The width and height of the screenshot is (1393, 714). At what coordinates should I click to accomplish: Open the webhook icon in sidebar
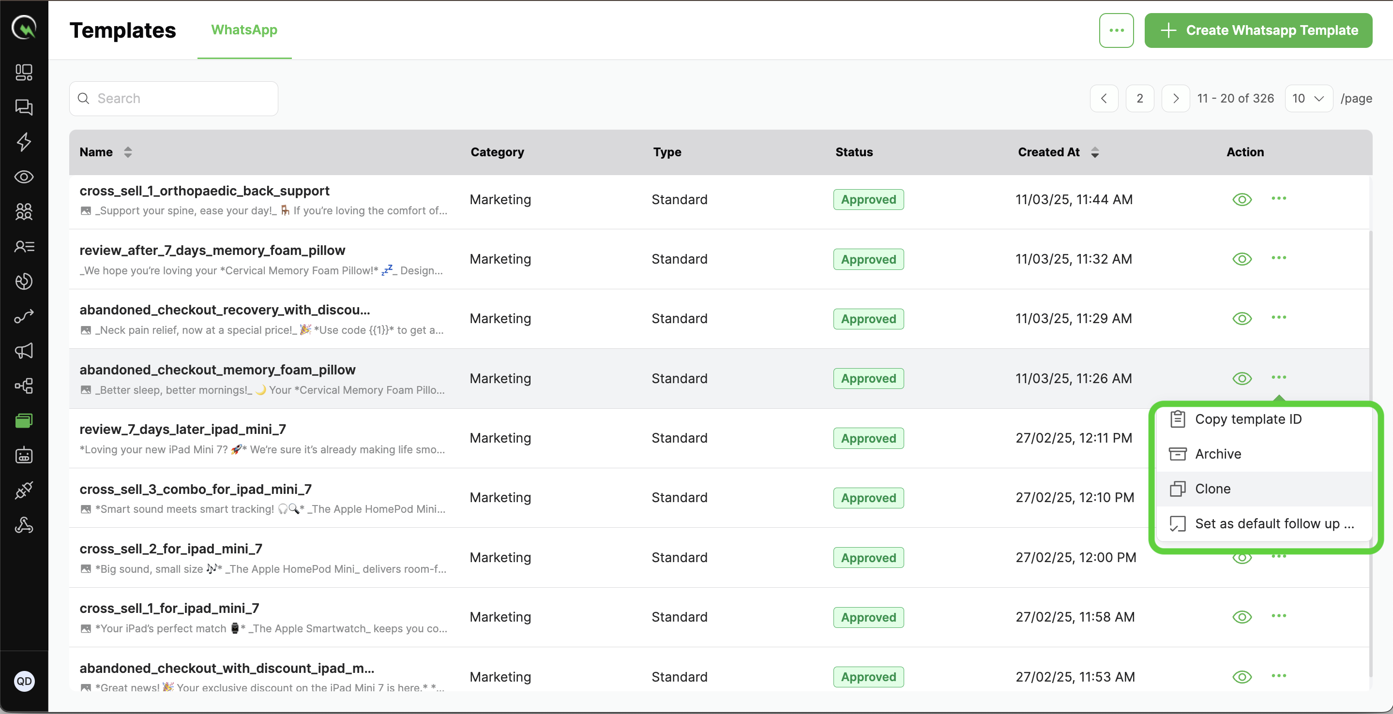[24, 525]
